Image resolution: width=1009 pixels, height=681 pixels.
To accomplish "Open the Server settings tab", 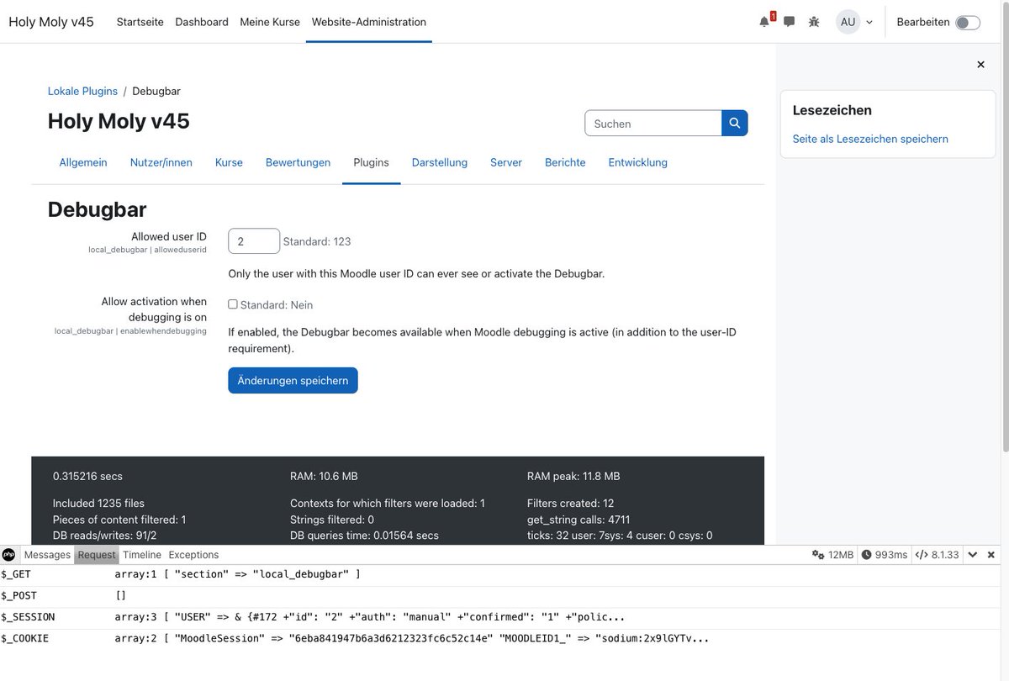I will point(505,162).
